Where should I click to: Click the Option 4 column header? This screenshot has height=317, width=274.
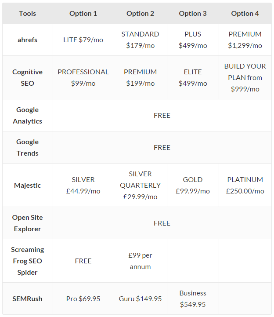click(245, 14)
